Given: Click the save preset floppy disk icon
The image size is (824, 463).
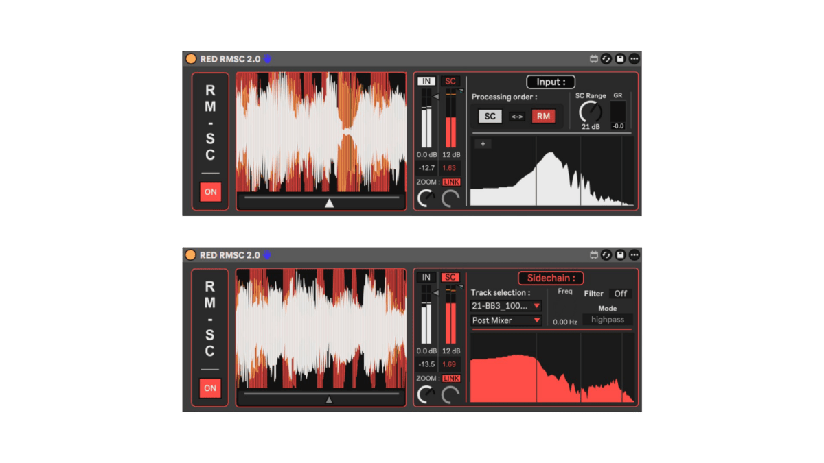Looking at the screenshot, I should 619,59.
